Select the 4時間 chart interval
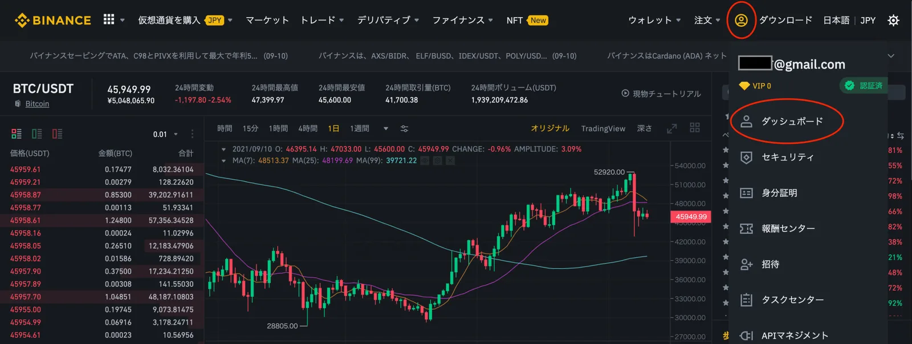 [x=308, y=128]
